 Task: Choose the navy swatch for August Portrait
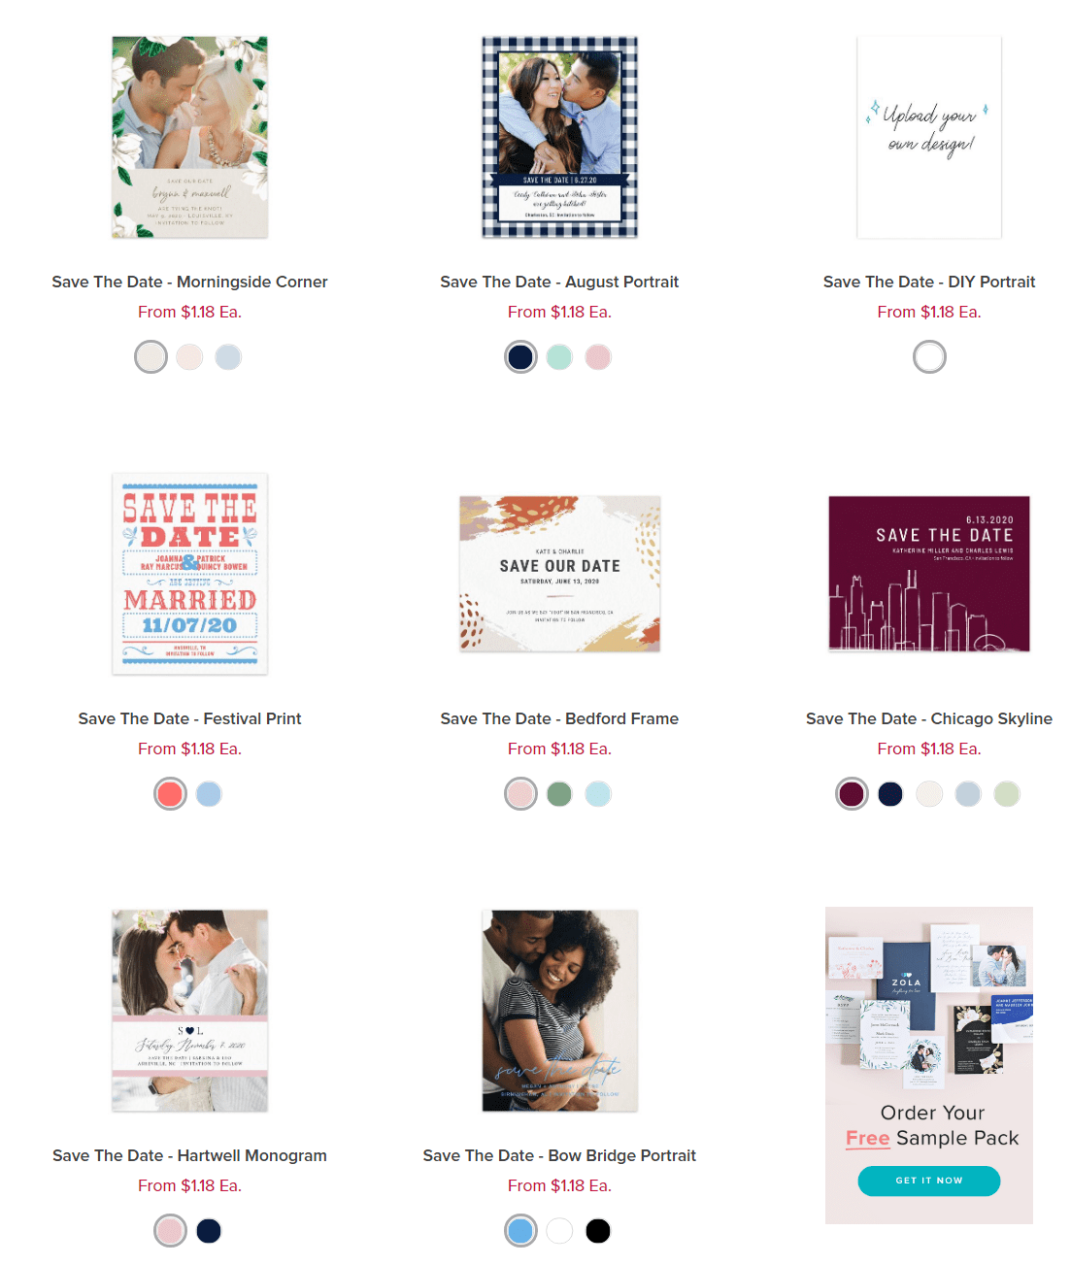tap(520, 357)
